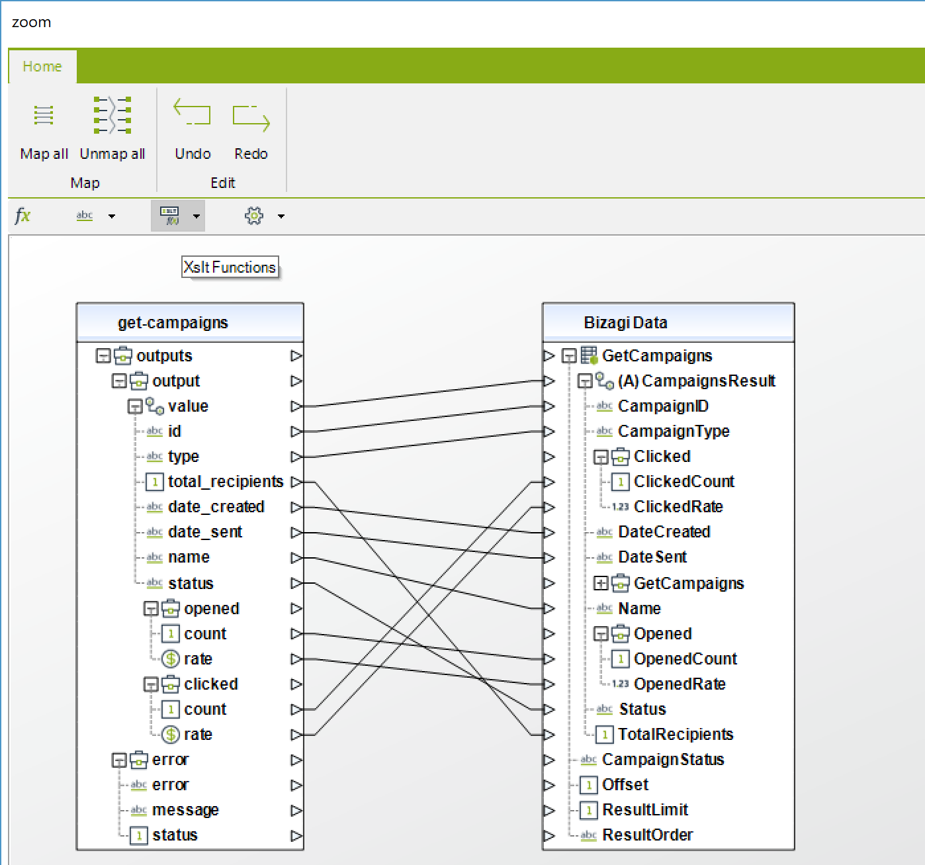
Task: Select the Offset attribute
Action: tap(625, 785)
